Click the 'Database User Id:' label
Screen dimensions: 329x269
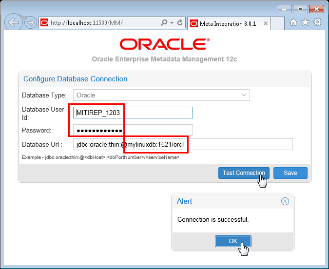(43, 114)
